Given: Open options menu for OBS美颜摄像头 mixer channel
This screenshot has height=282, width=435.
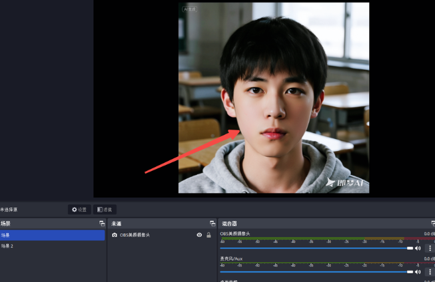Looking at the screenshot, I should tap(430, 248).
